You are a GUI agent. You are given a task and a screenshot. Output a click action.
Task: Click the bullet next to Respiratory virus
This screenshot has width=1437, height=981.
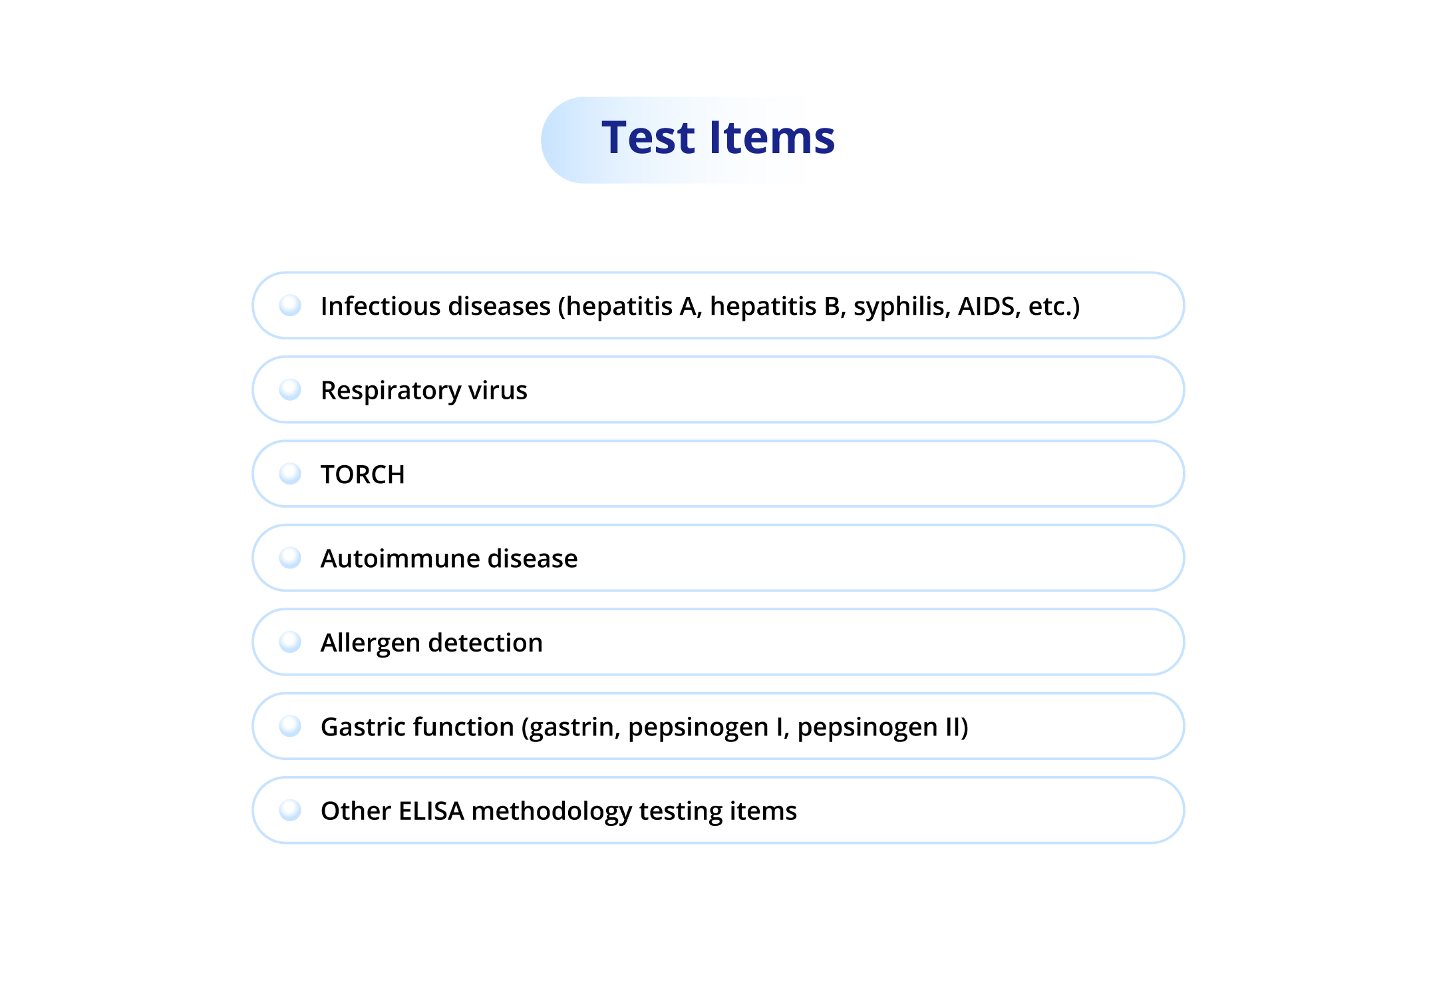290,389
